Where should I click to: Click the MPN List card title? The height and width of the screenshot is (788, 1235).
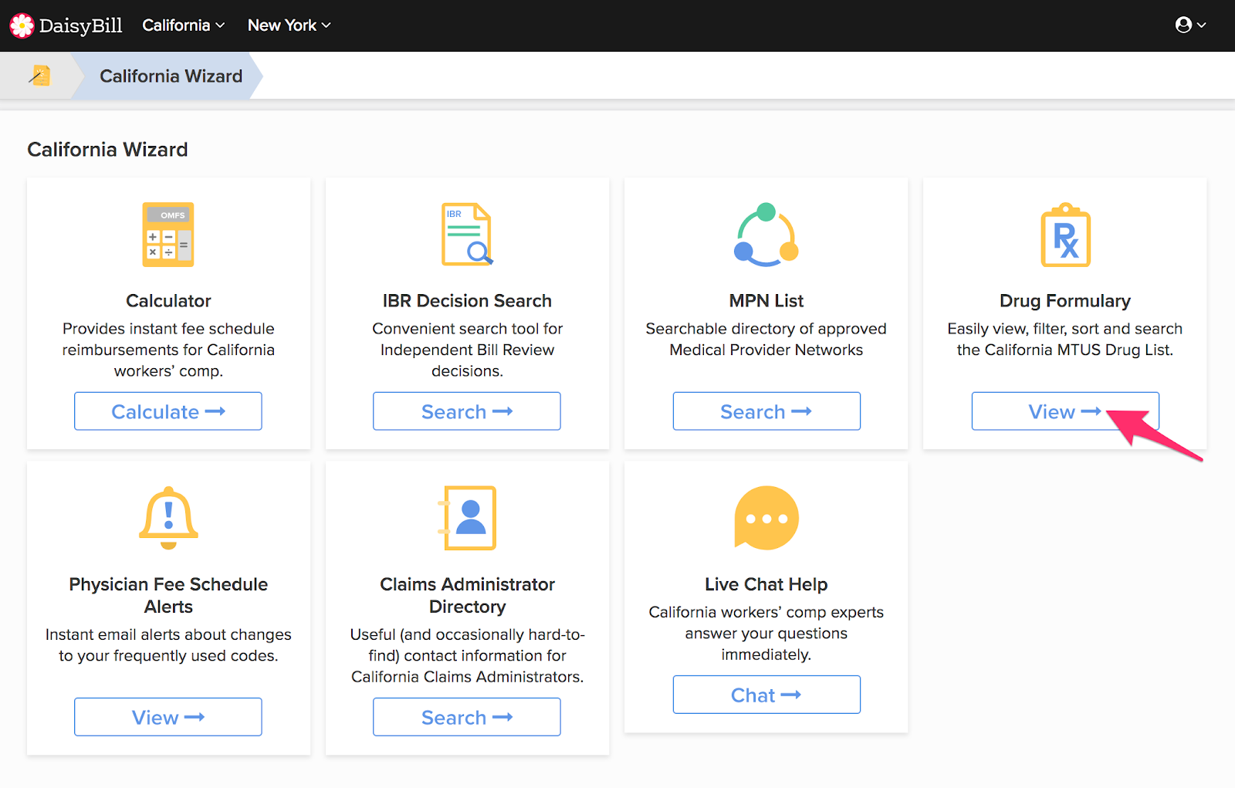pyautogui.click(x=766, y=301)
